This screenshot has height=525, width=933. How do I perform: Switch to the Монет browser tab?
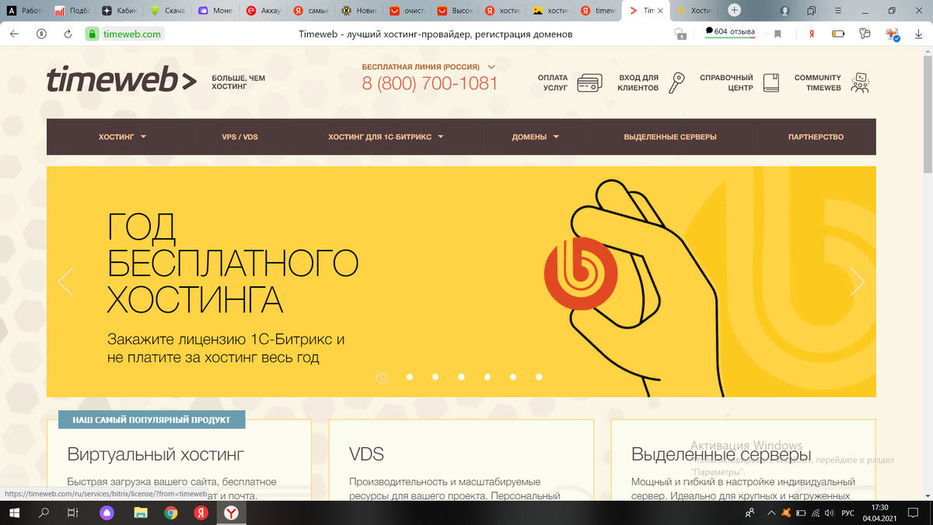pyautogui.click(x=215, y=11)
